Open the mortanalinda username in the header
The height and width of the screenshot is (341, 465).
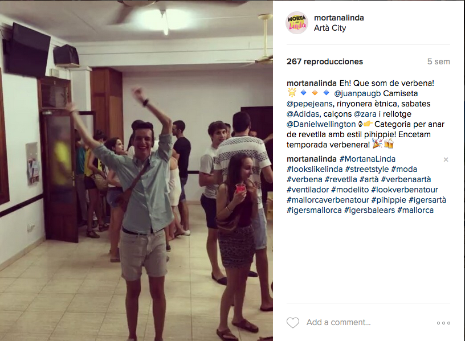click(338, 18)
